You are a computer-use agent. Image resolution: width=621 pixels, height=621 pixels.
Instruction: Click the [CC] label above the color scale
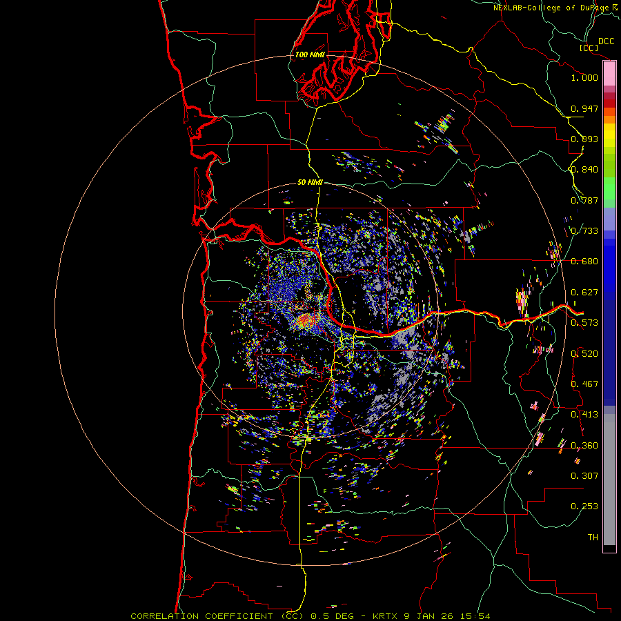[x=589, y=48]
